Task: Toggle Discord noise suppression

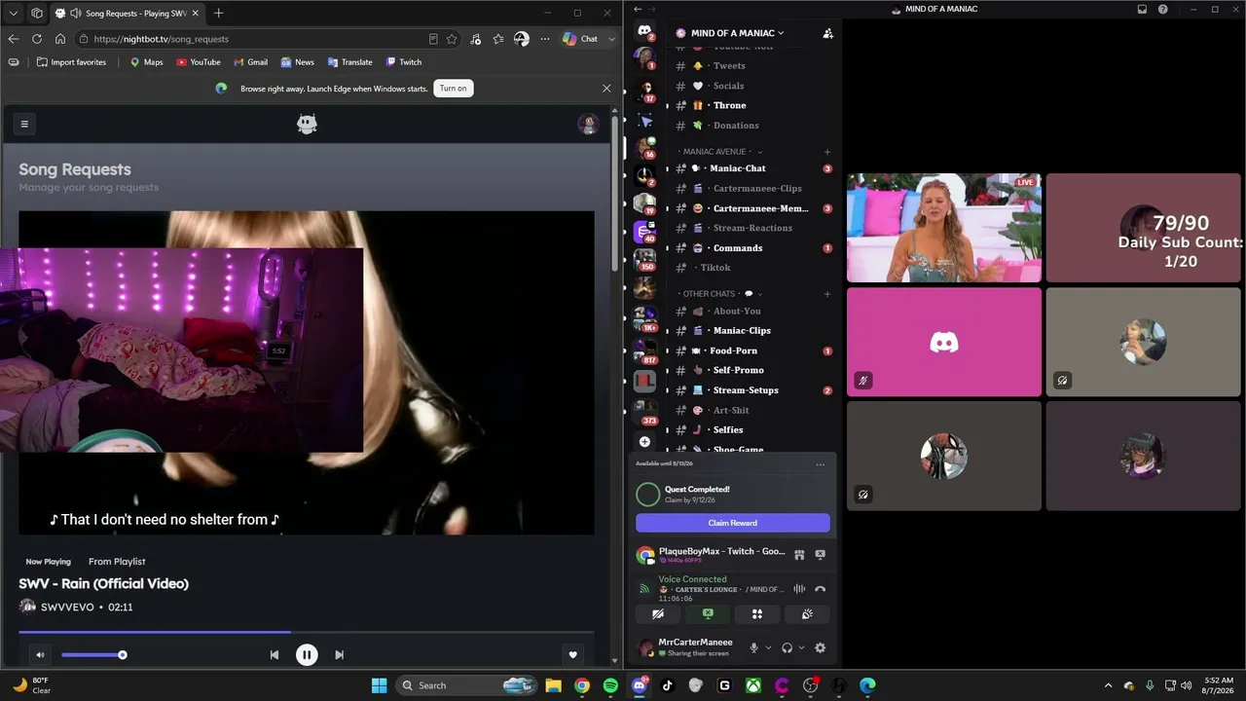Action: click(799, 589)
